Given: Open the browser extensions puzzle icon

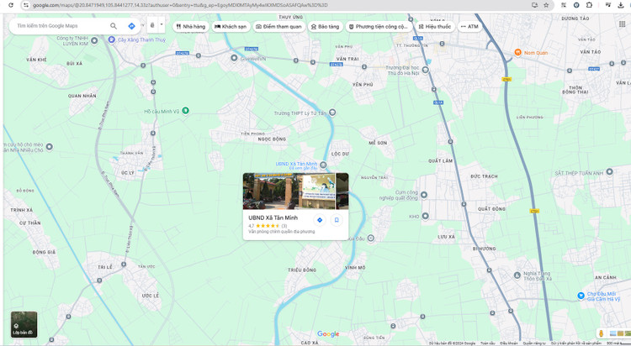Looking at the screenshot, I should tap(589, 5).
